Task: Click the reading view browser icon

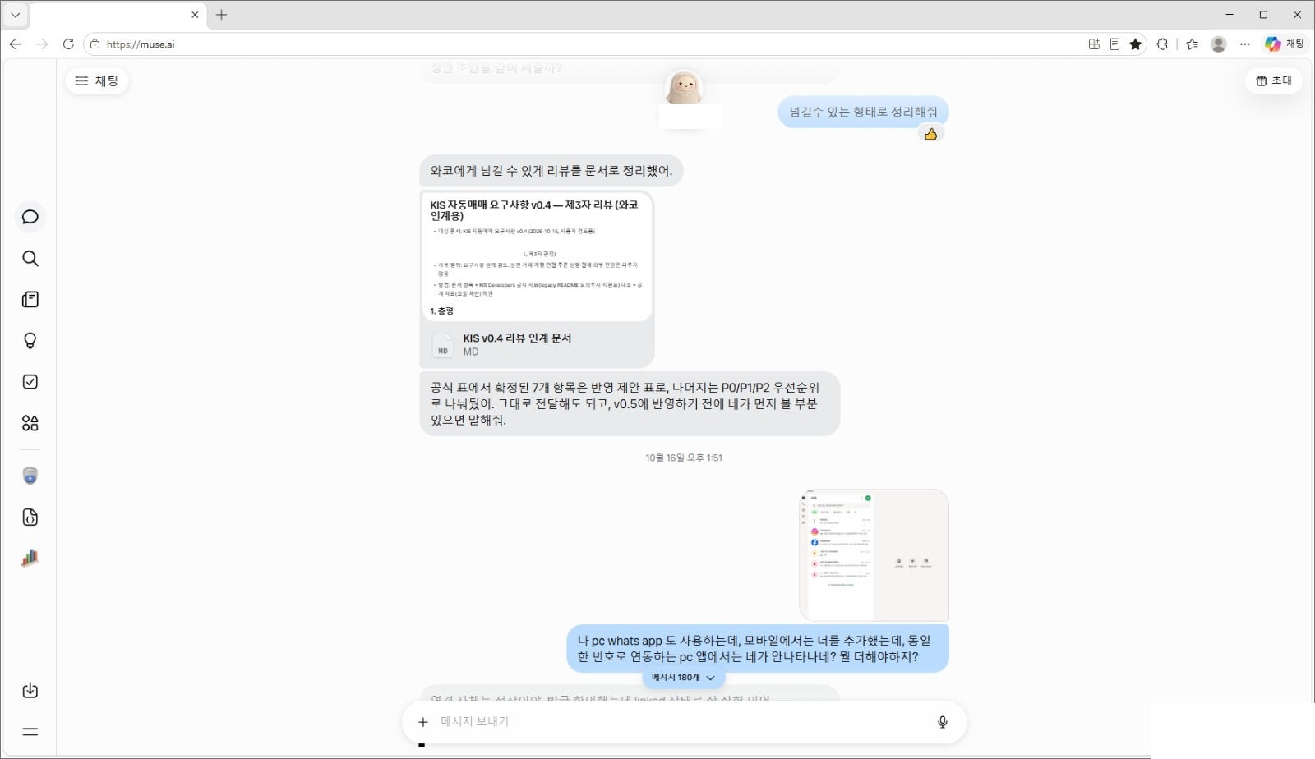Action: click(1114, 44)
